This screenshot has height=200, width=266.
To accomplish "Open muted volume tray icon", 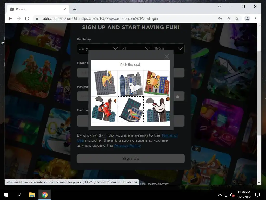I will point(232,195).
